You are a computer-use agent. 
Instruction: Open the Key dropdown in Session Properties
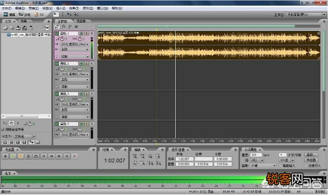[257, 160]
